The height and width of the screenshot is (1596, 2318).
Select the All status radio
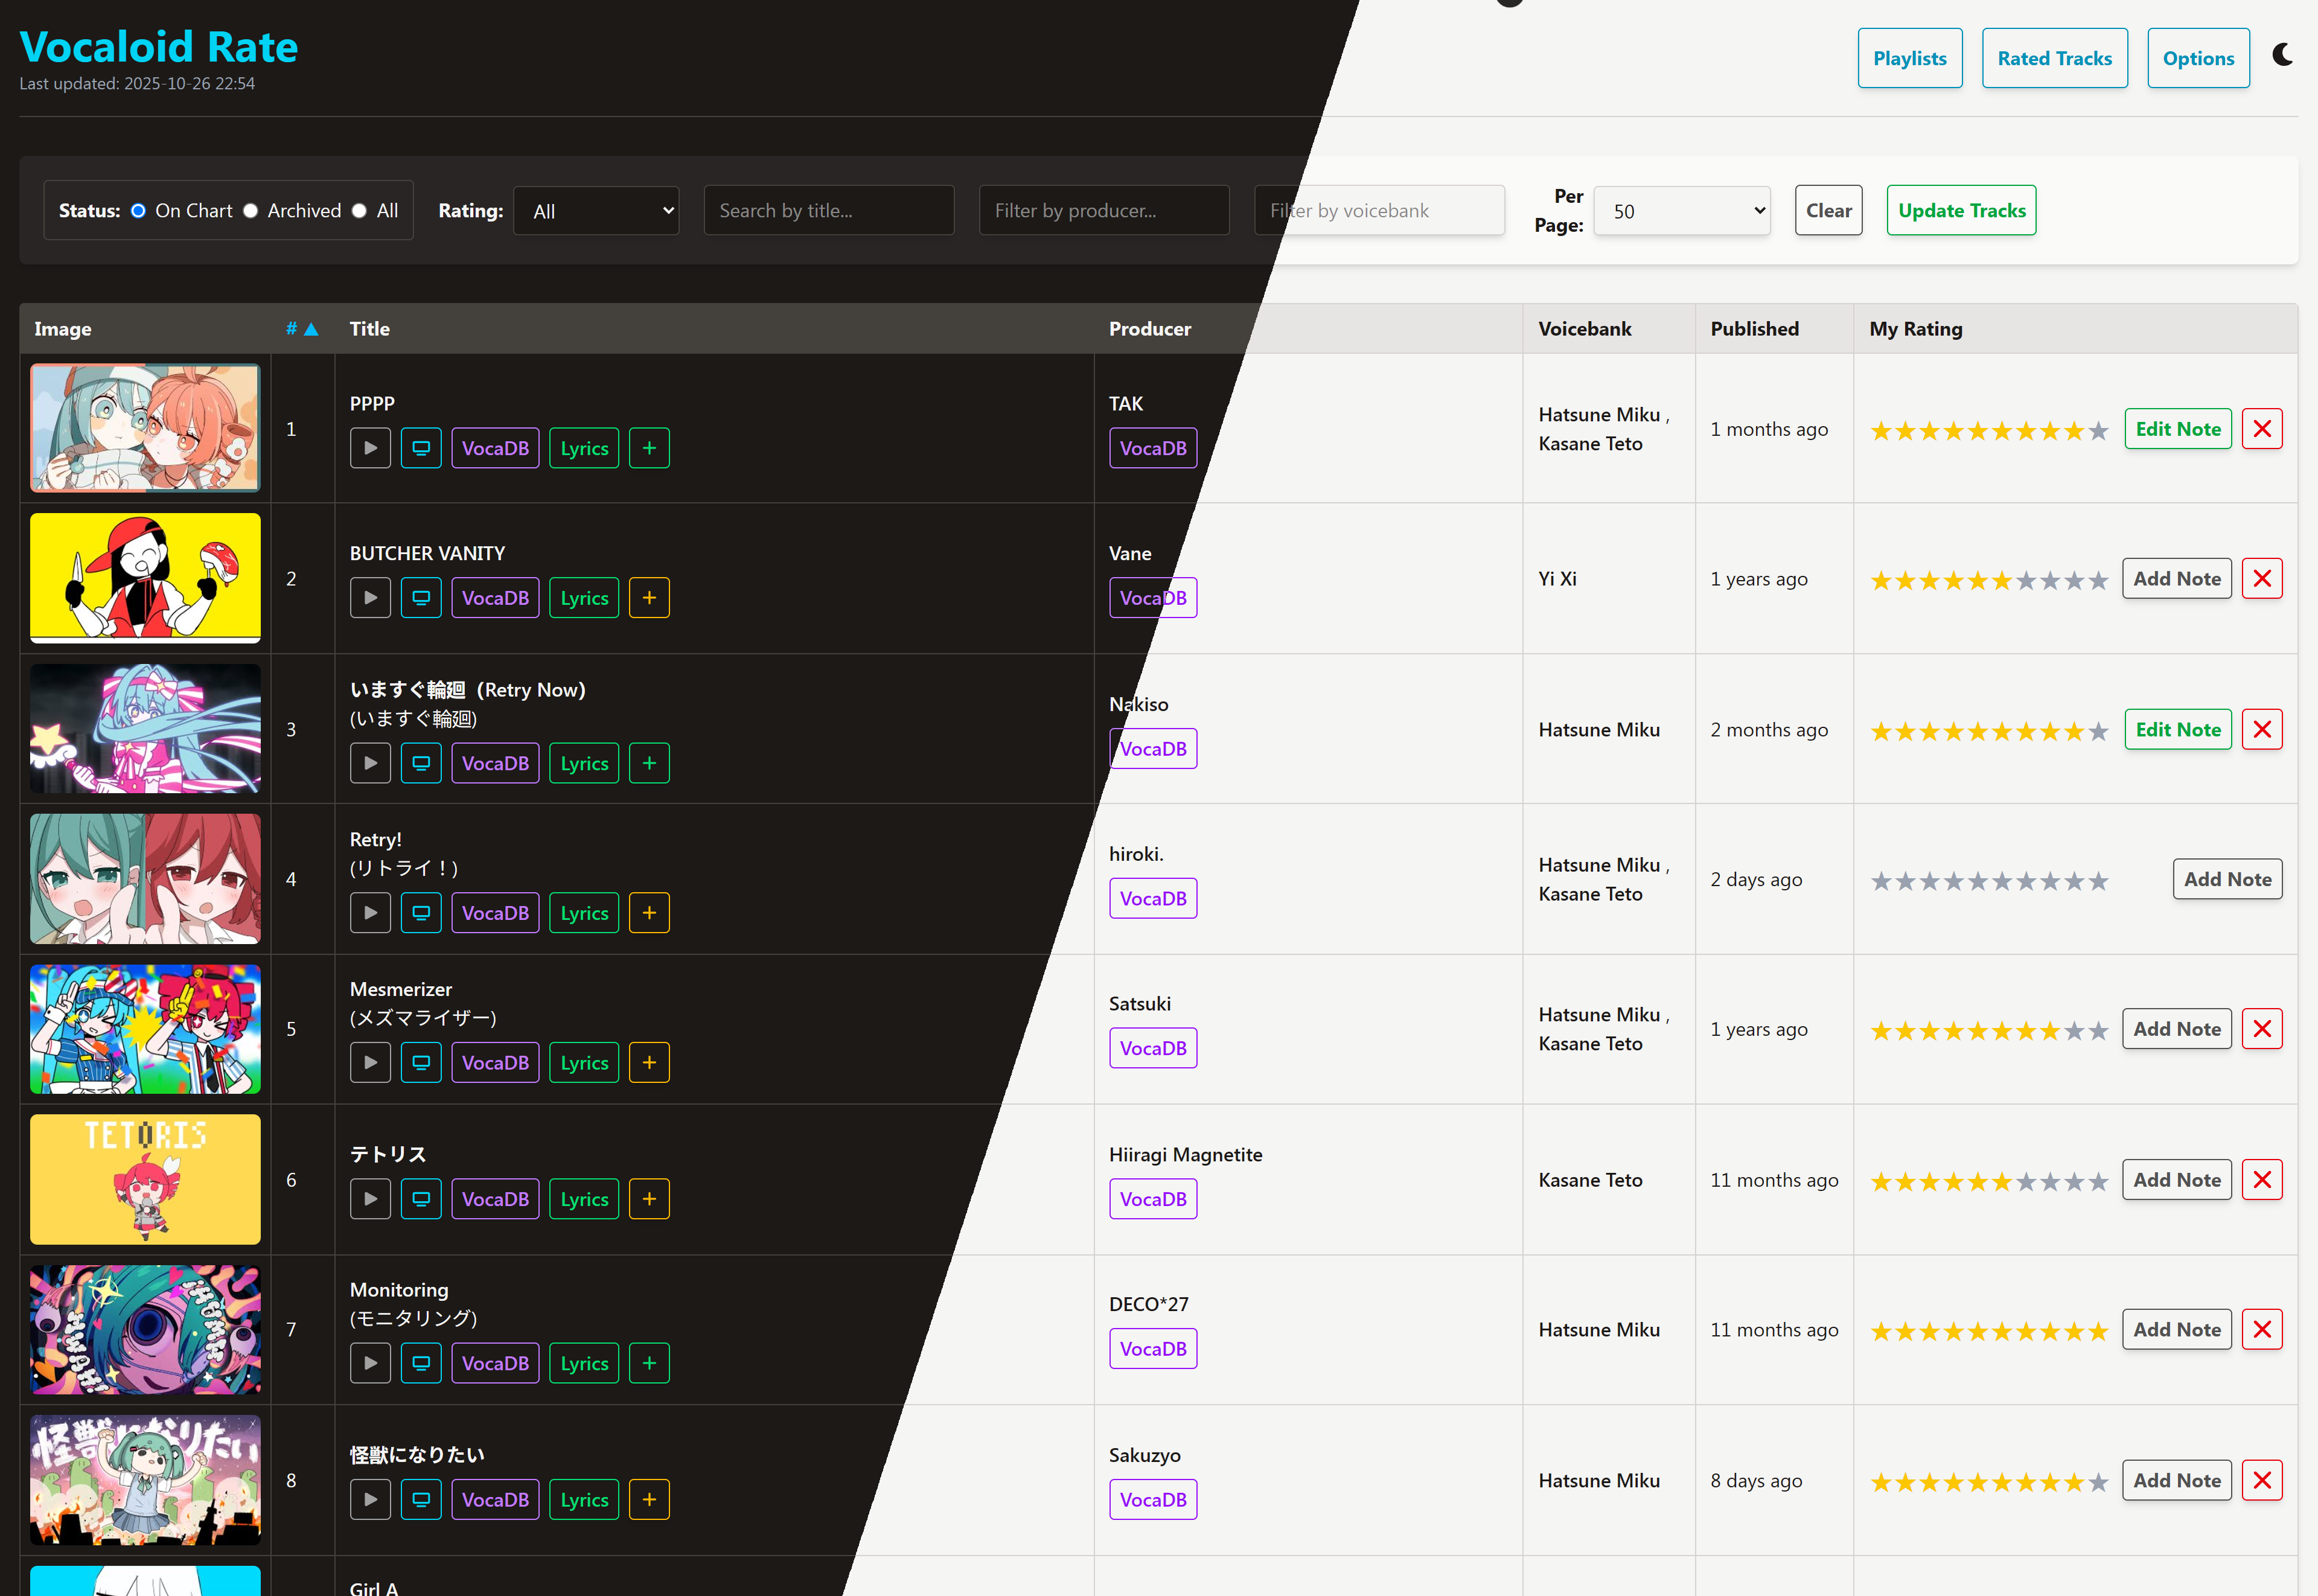click(x=359, y=211)
